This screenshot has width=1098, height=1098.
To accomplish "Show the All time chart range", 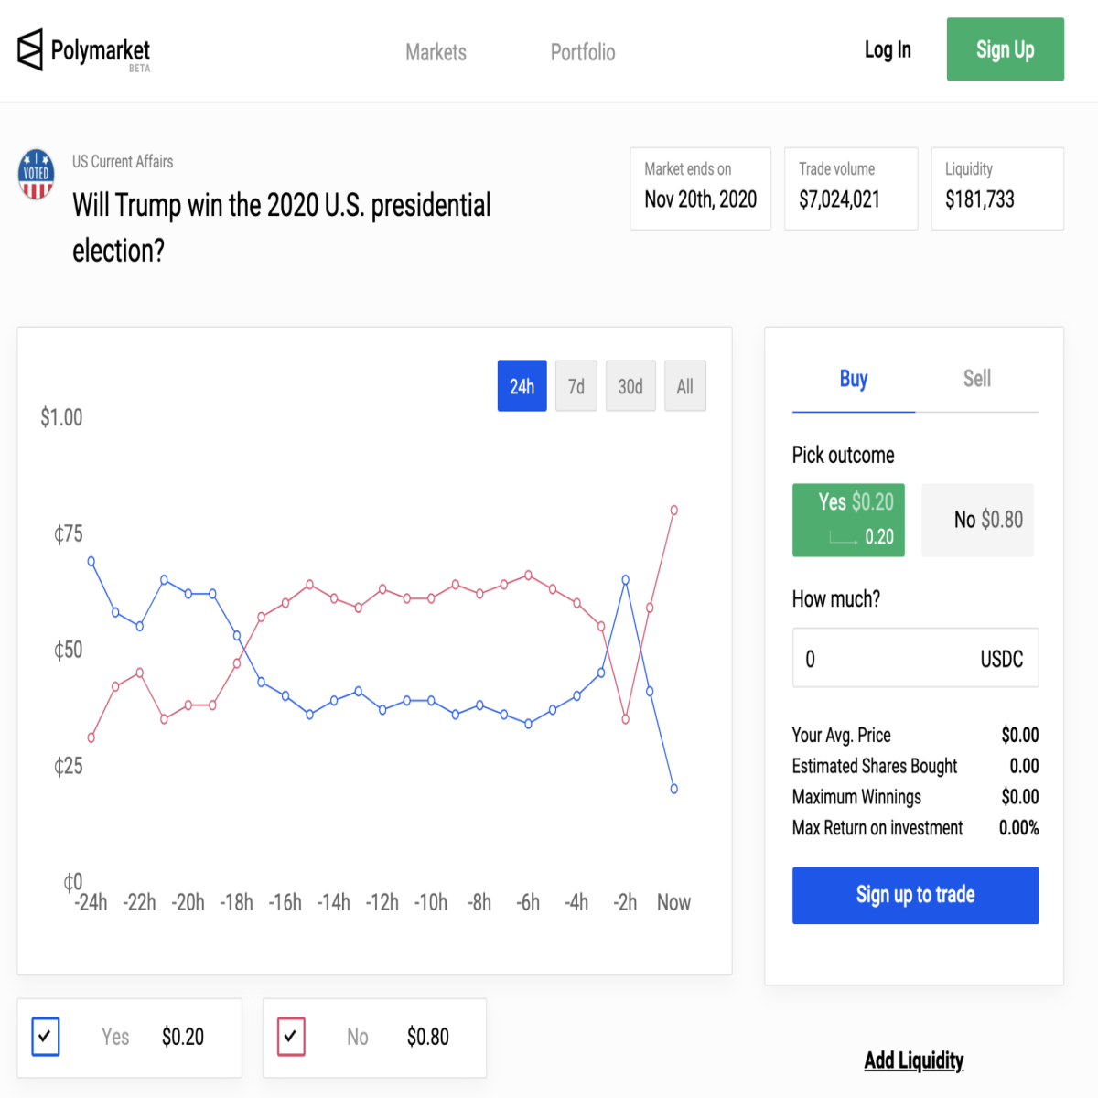I will [x=685, y=386].
